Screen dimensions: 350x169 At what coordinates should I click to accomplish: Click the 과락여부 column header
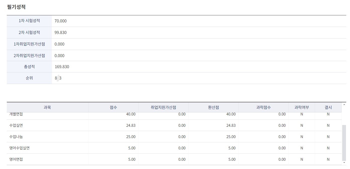[301, 107]
